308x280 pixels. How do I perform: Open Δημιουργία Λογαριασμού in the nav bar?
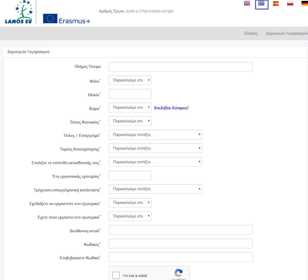[287, 33]
